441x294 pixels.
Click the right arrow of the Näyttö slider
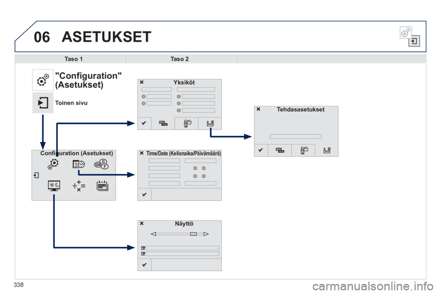[x=206, y=234]
